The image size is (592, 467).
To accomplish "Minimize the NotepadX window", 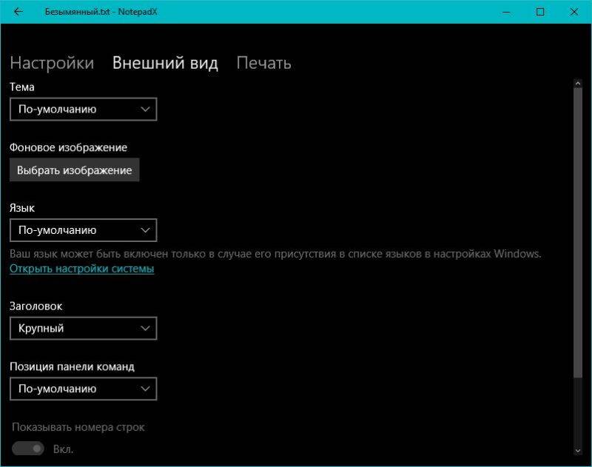I will click(x=506, y=12).
